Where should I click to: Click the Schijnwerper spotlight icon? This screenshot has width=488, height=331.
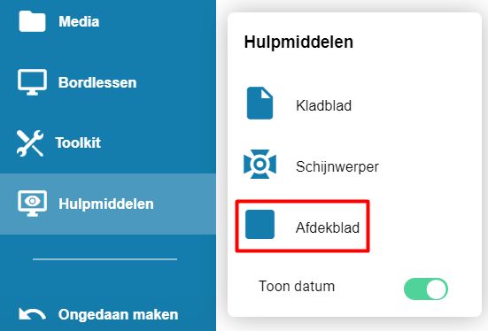point(259,165)
